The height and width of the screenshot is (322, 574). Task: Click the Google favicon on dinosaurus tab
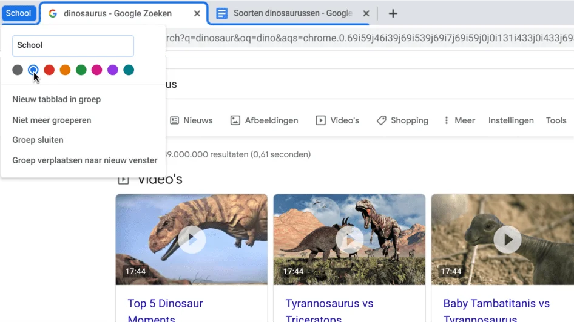click(53, 13)
